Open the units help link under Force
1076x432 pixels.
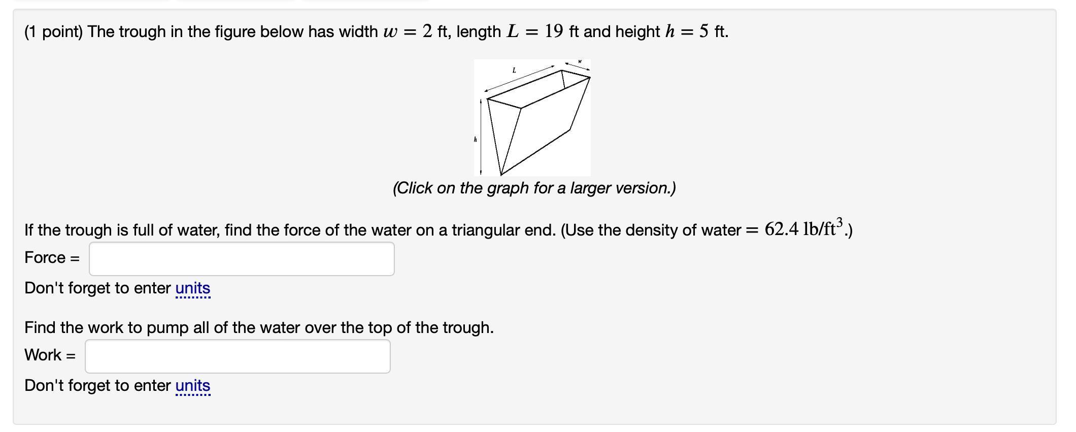[193, 288]
